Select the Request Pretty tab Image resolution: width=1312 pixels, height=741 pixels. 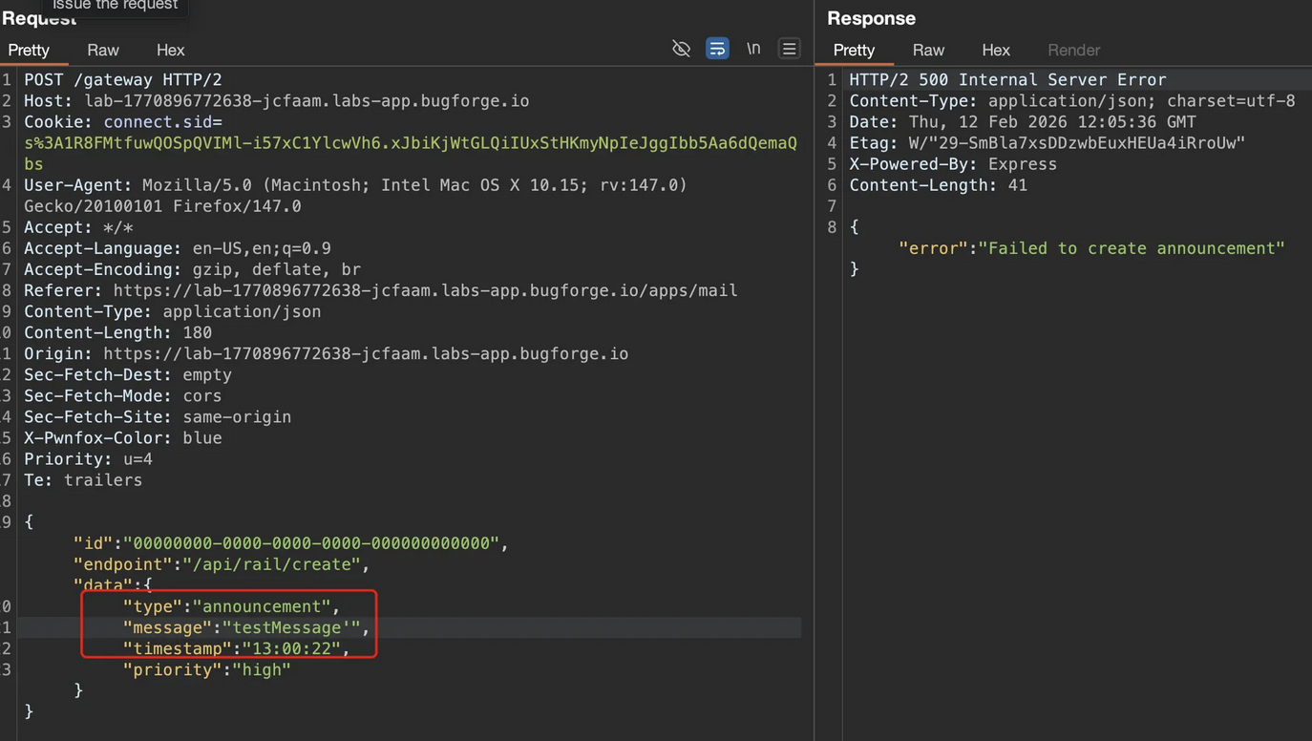click(x=29, y=50)
